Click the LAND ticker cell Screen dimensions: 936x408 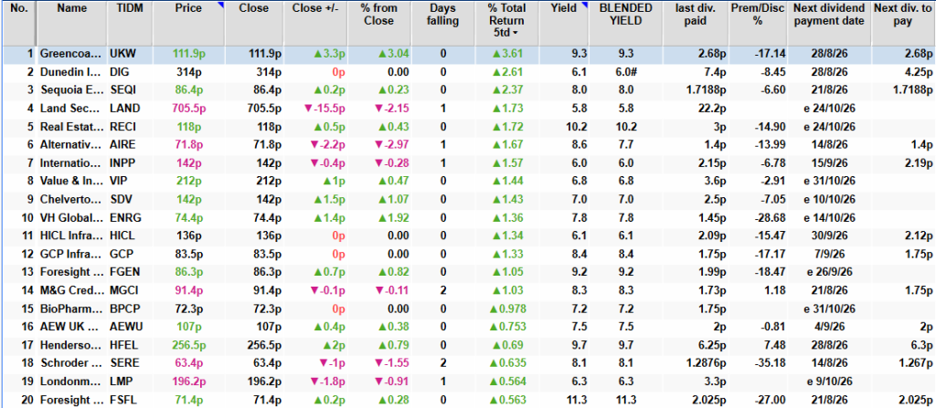pyautogui.click(x=124, y=110)
